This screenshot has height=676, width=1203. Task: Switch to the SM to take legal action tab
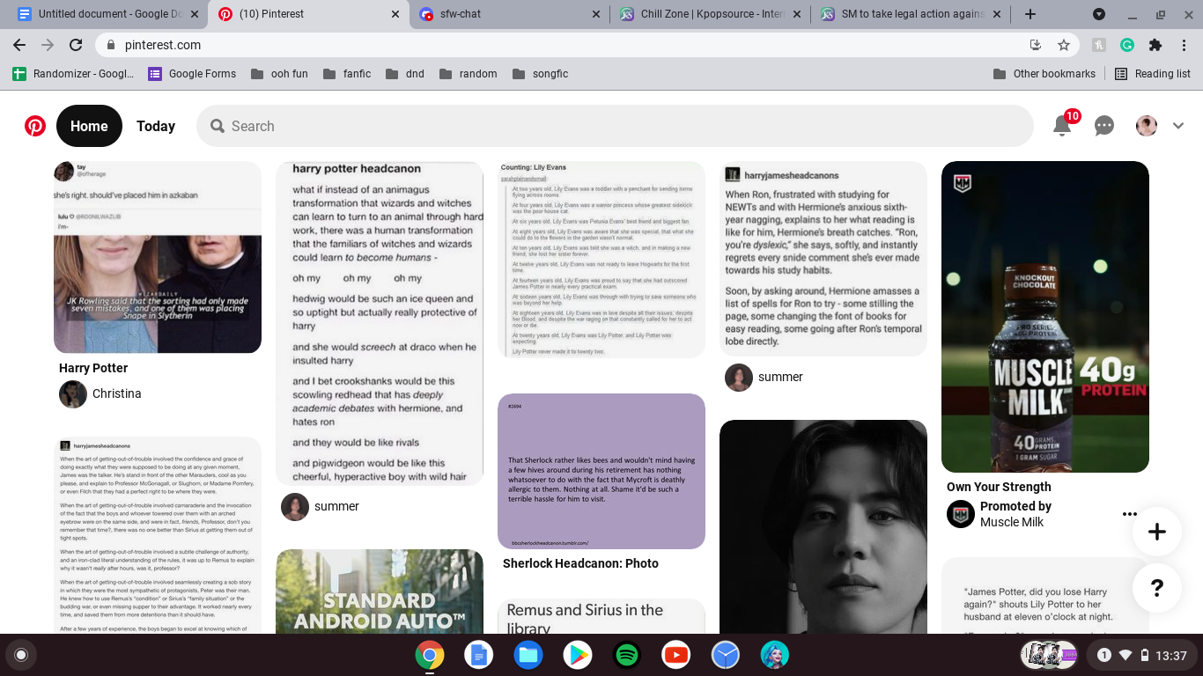tap(912, 14)
